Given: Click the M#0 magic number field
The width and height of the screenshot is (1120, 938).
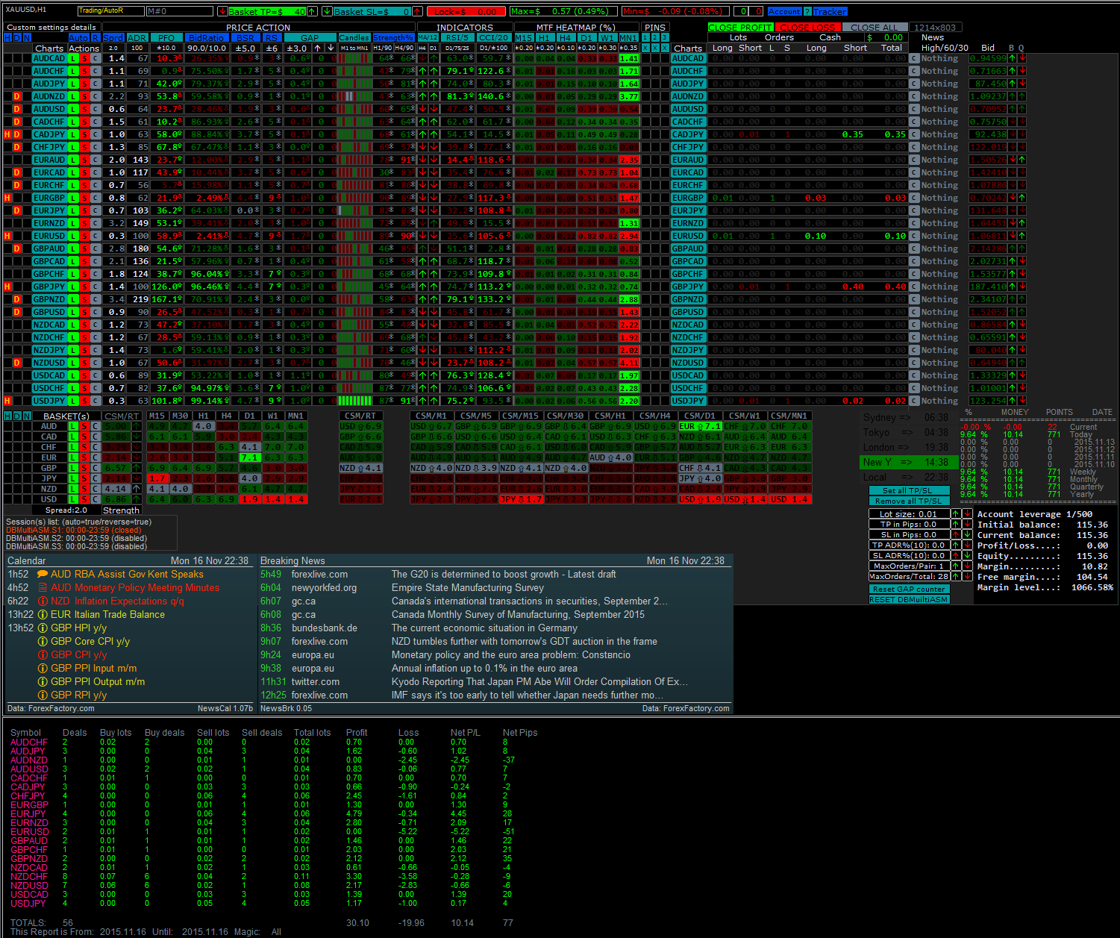Looking at the screenshot, I should pos(179,11).
